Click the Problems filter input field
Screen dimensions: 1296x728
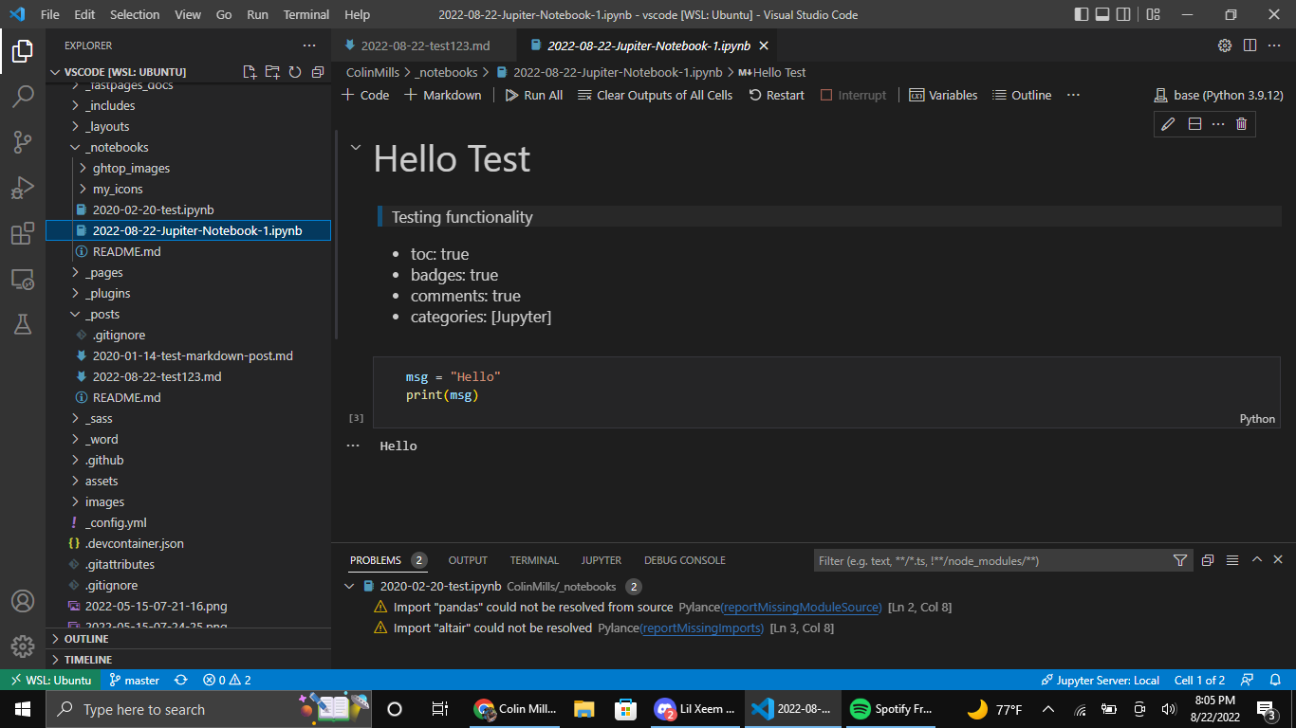(x=987, y=560)
